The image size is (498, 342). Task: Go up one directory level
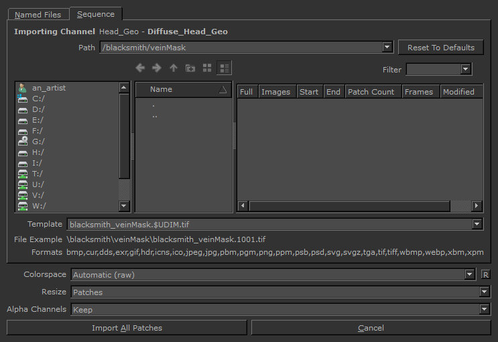pos(174,68)
